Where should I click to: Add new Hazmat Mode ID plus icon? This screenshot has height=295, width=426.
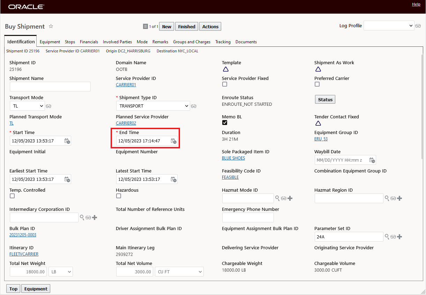(x=290, y=198)
